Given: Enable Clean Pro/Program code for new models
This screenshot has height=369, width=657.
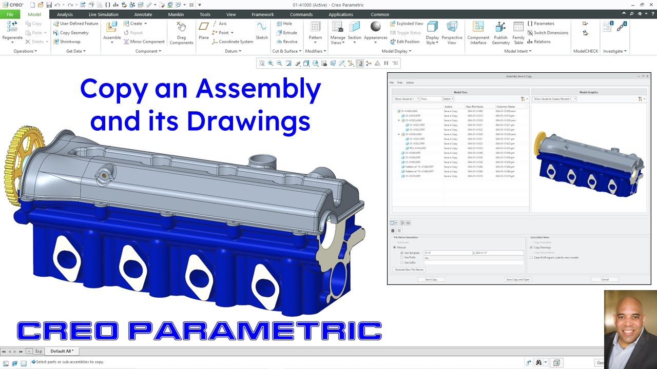Looking at the screenshot, I should coord(532,257).
